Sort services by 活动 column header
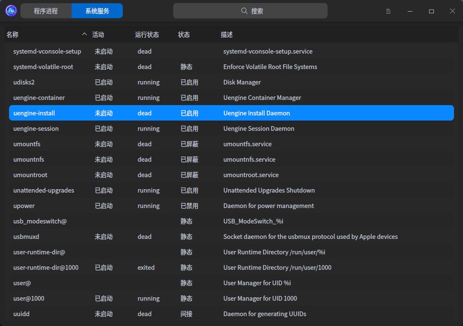Screen dimensions: 463x326 (98, 35)
